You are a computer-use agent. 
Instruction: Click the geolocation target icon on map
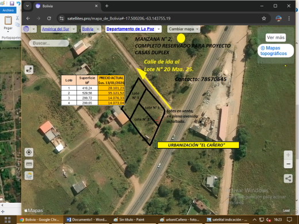[29, 152]
